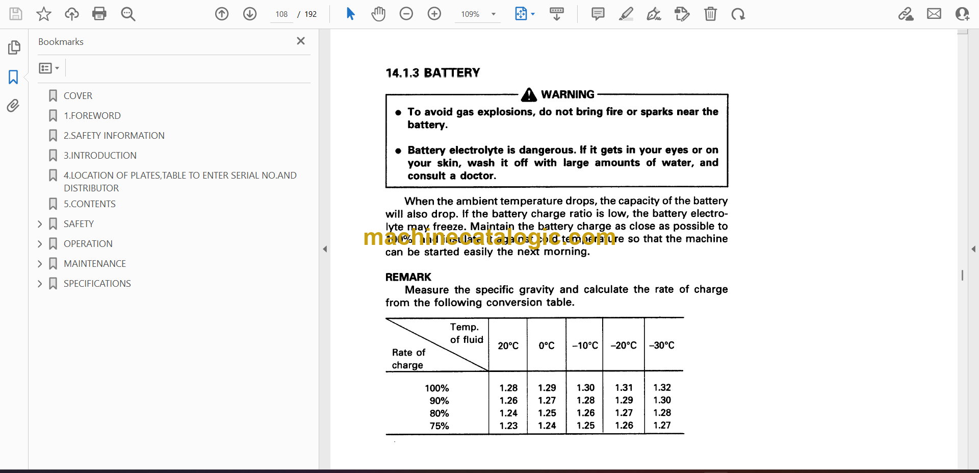Click the page number field 108
This screenshot has width=979, height=473.
tap(281, 14)
